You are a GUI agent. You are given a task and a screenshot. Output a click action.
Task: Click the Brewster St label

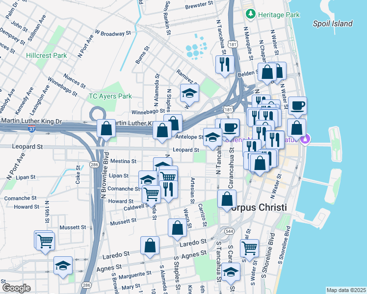click(x=199, y=5)
